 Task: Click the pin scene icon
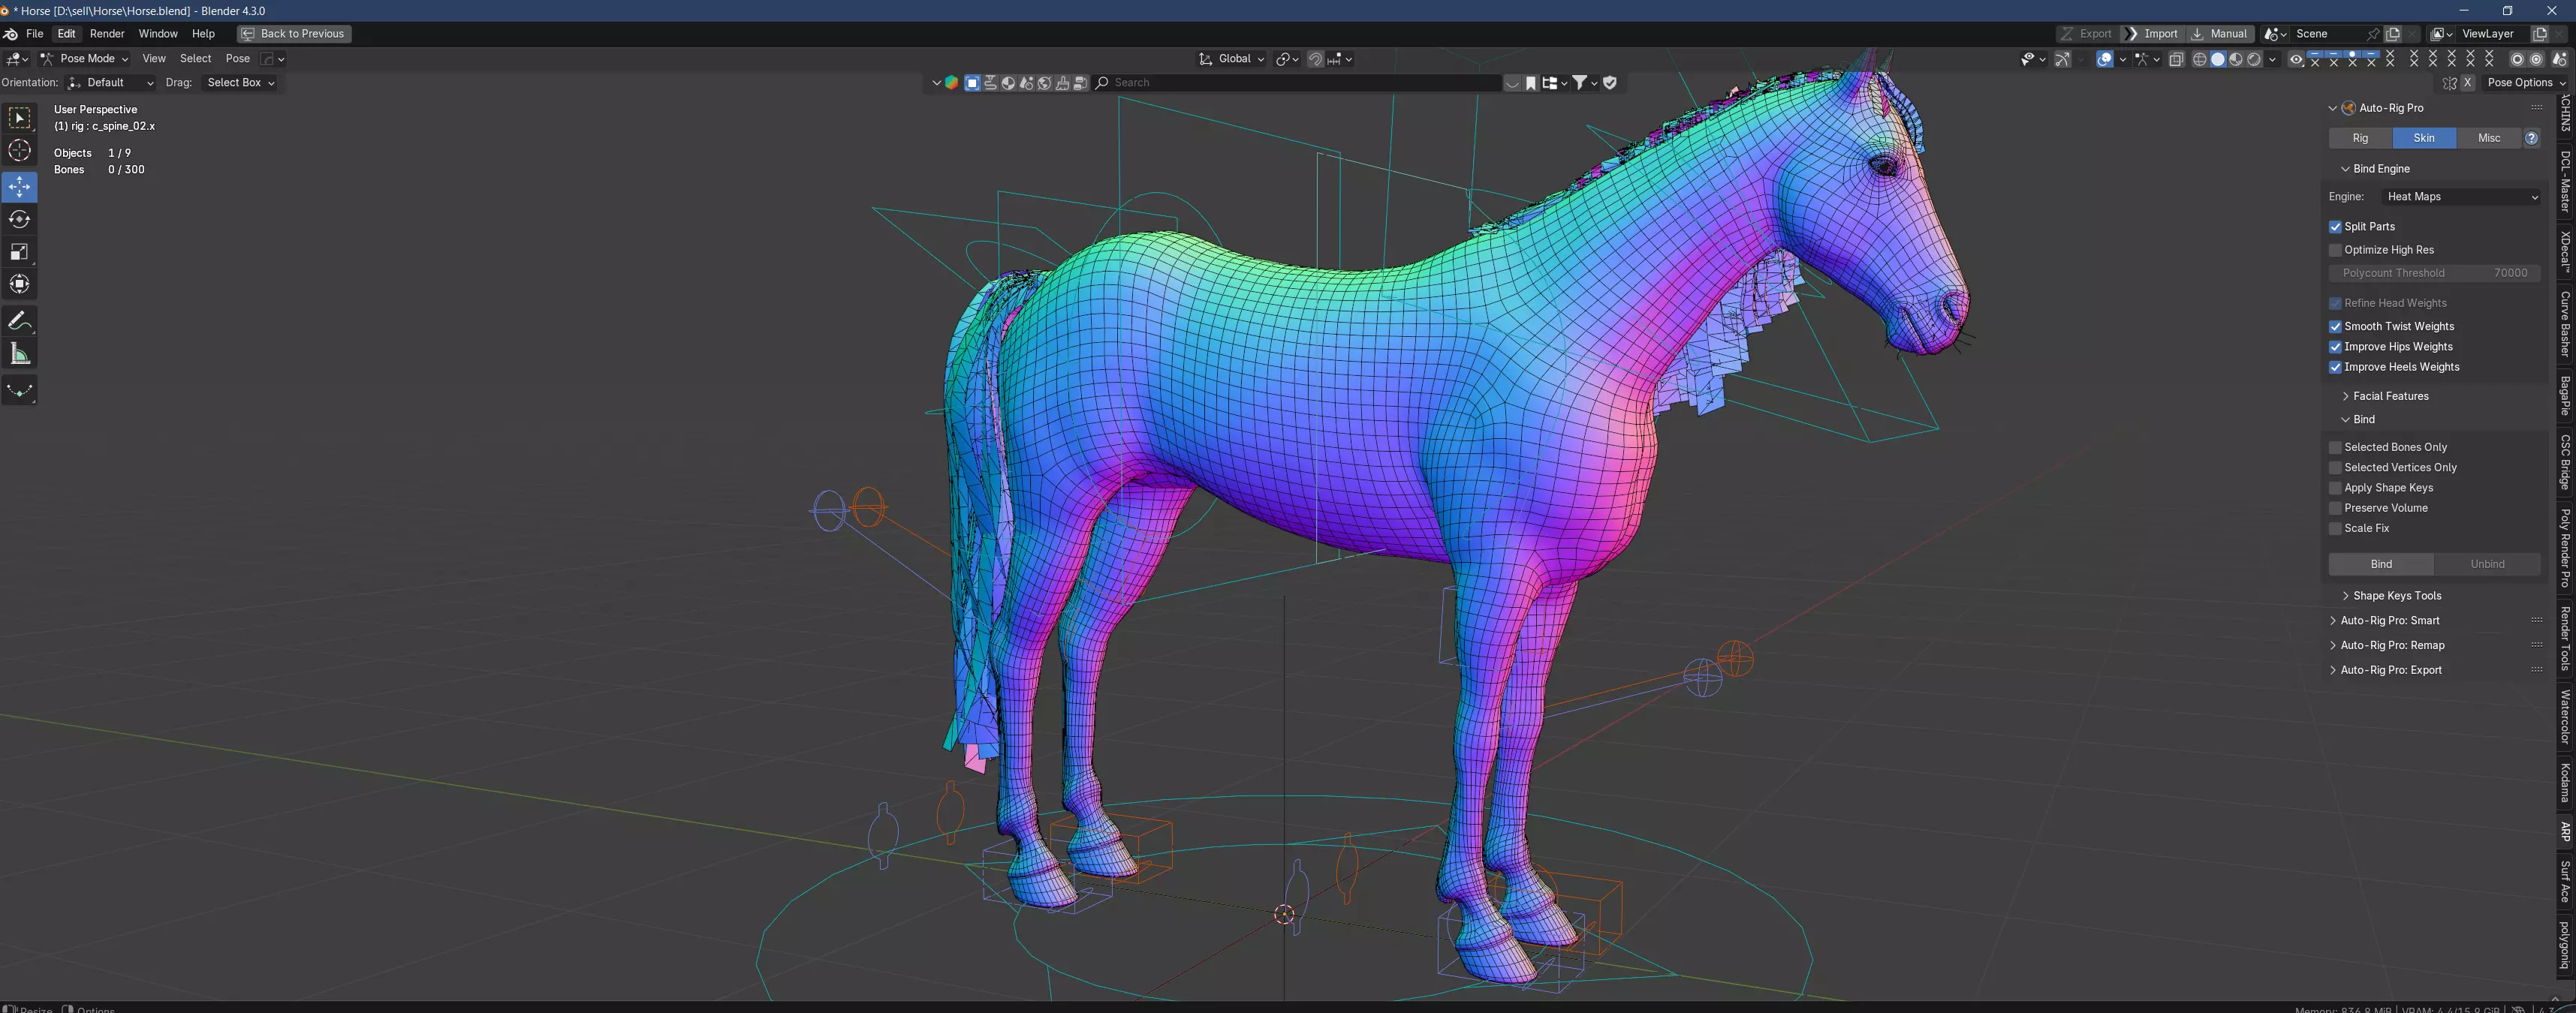(2372, 34)
